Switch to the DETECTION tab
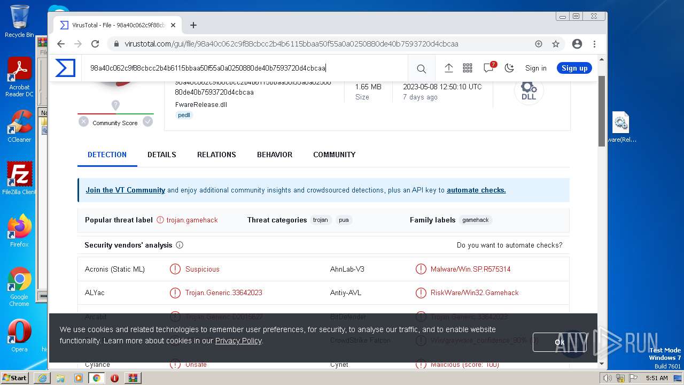Screen dimensions: 684x385 coord(107,155)
